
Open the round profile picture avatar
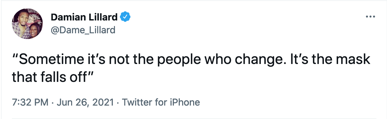[x=28, y=24]
